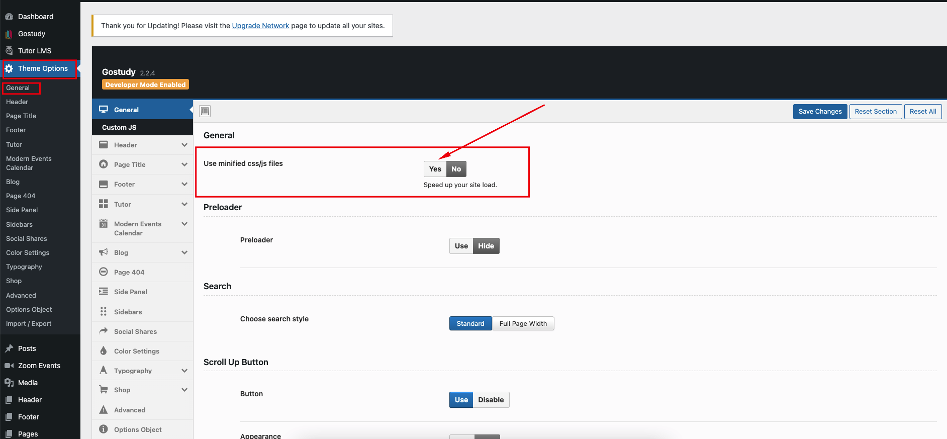Viewport: 947px width, 439px height.
Task: Open Options Object in admin sidebar
Action: [x=29, y=309]
